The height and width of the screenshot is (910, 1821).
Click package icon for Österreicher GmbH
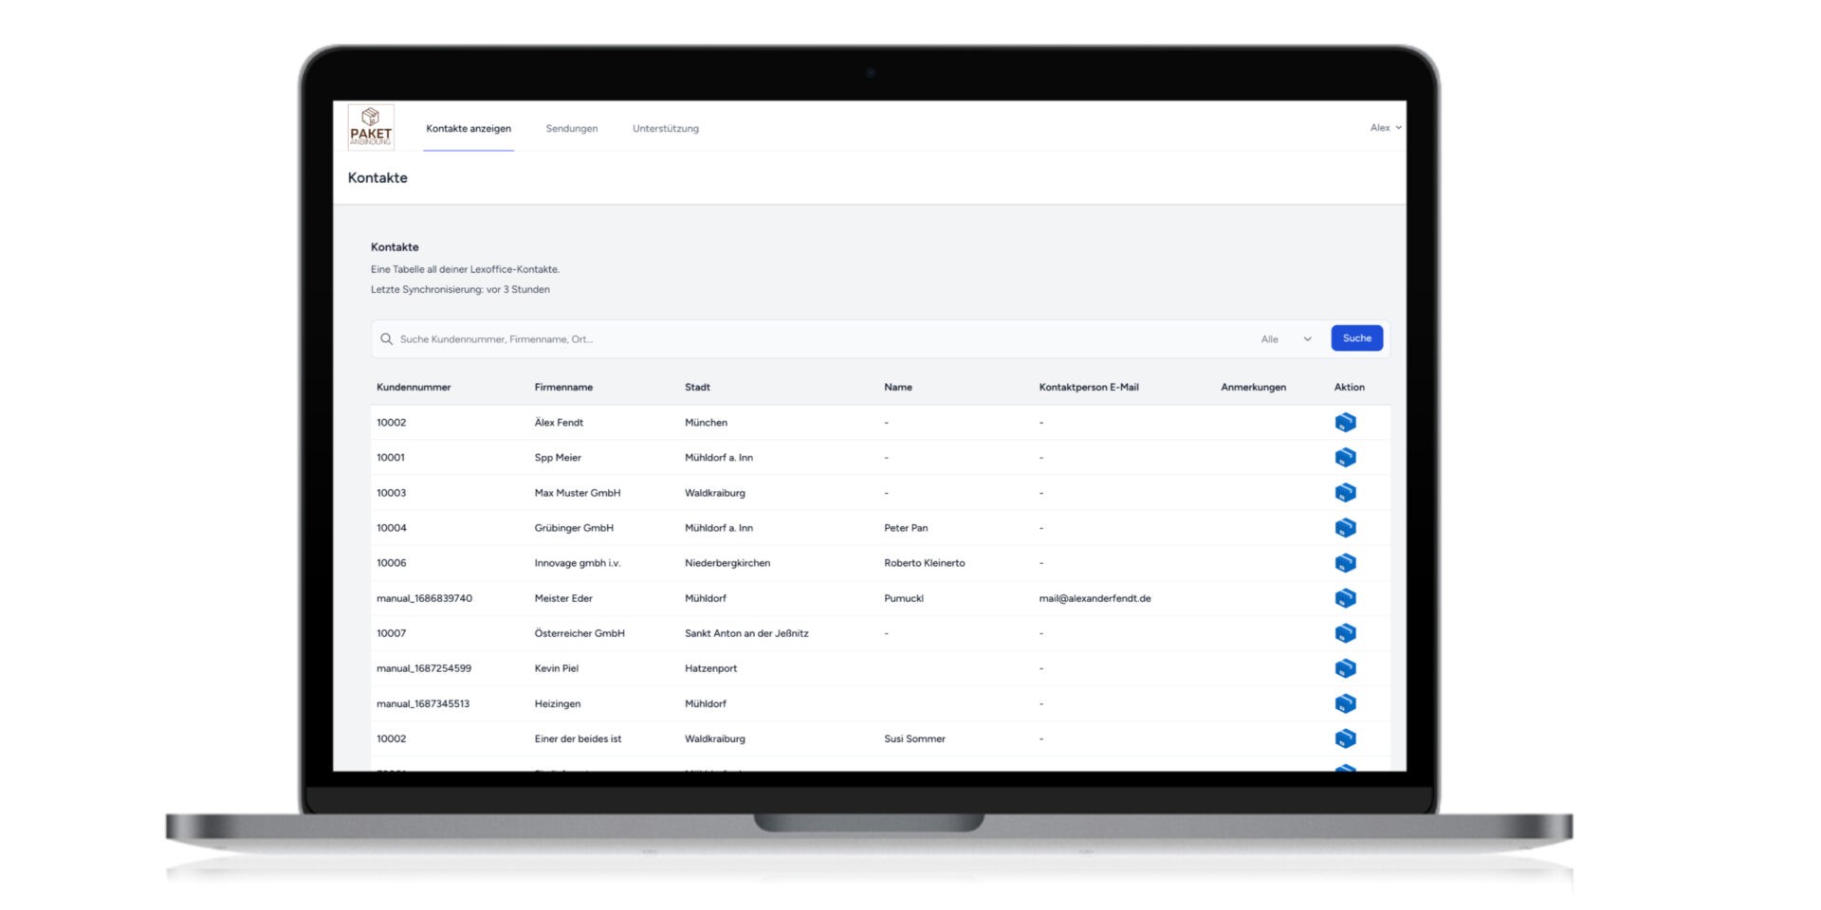1345,633
